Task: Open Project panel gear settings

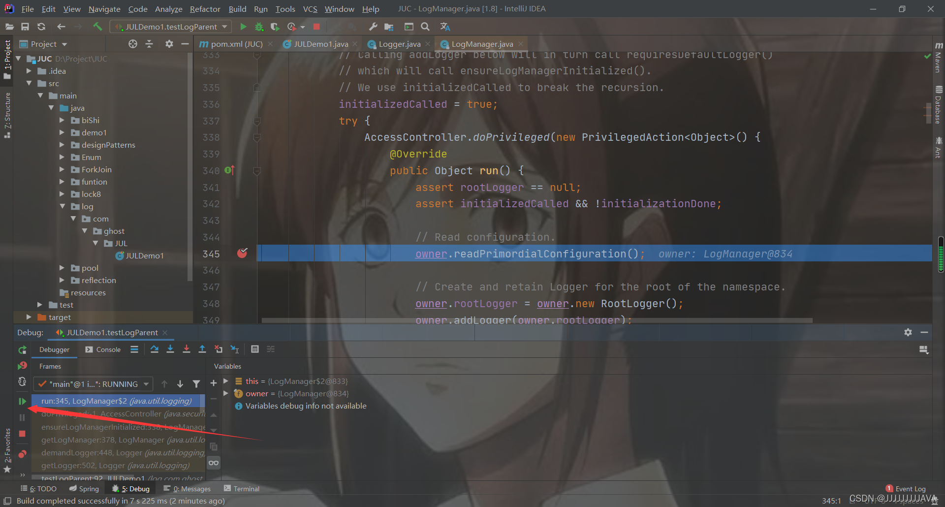Action: pyautogui.click(x=169, y=44)
